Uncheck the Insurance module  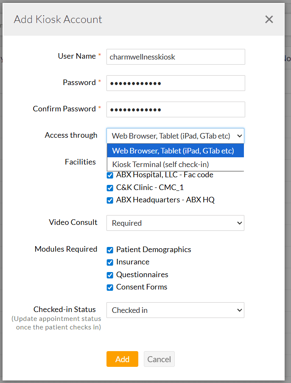[110, 262]
